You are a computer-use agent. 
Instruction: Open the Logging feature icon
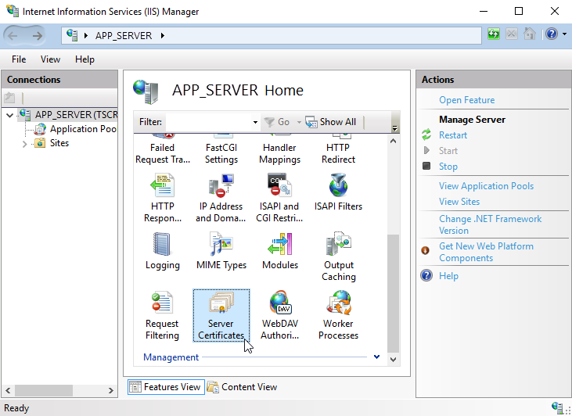coord(162,251)
